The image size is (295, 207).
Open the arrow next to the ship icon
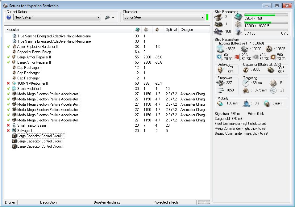pos(113,18)
